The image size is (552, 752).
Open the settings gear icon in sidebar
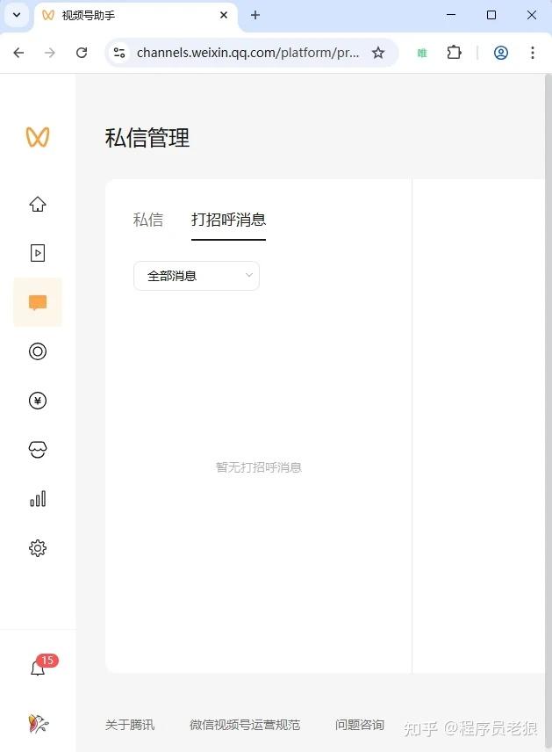38,547
